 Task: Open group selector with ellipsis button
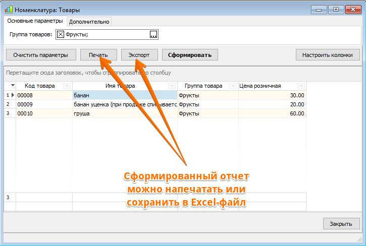tap(153, 34)
